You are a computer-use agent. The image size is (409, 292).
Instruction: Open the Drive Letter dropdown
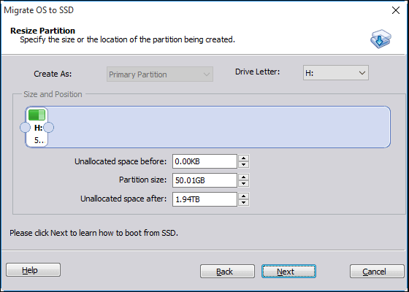click(x=336, y=73)
